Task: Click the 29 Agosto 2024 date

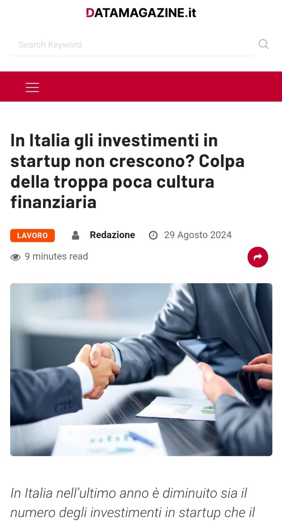Action: click(x=198, y=235)
